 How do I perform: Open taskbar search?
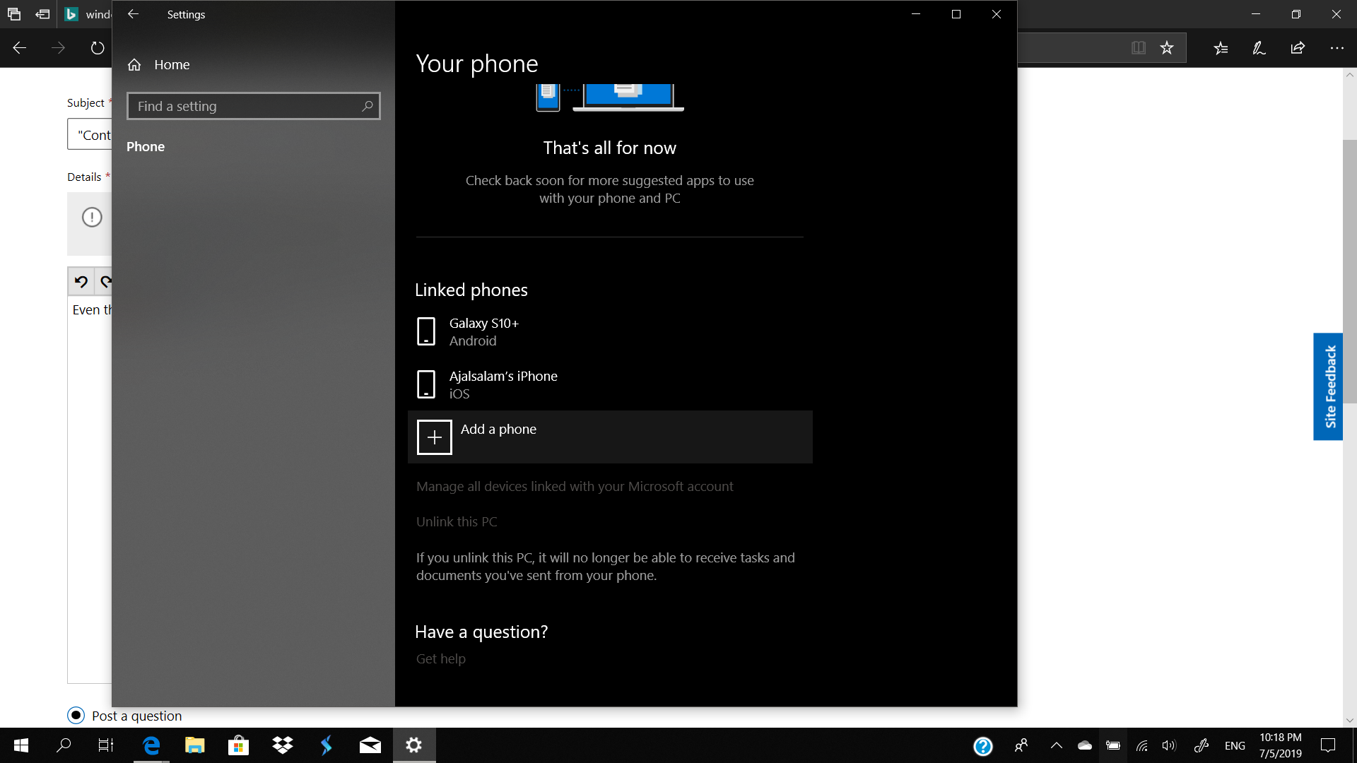(x=64, y=745)
